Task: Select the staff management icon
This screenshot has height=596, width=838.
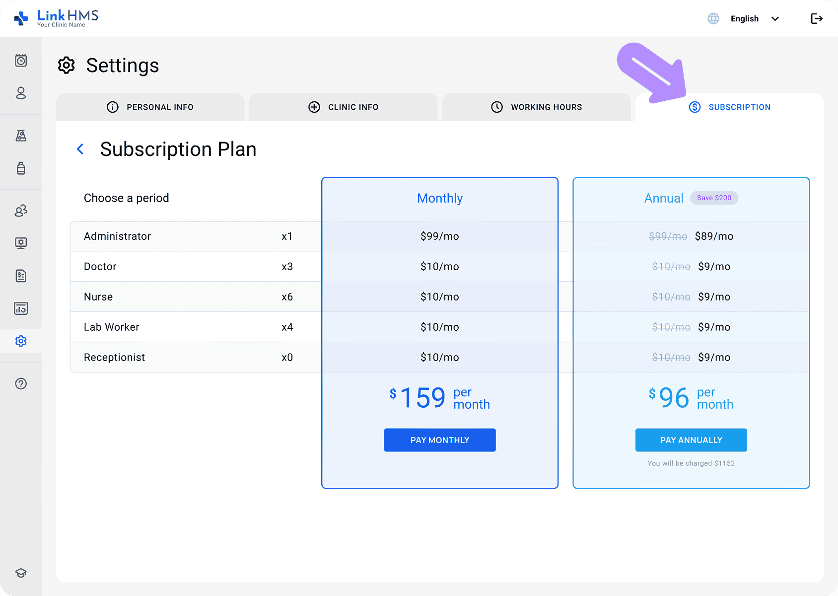Action: (x=21, y=211)
